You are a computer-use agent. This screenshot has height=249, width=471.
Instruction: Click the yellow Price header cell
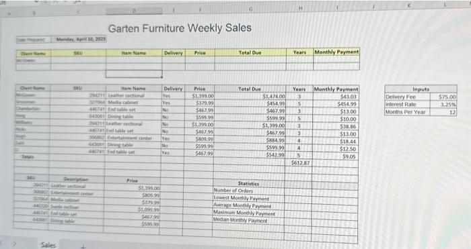pyautogui.click(x=200, y=53)
